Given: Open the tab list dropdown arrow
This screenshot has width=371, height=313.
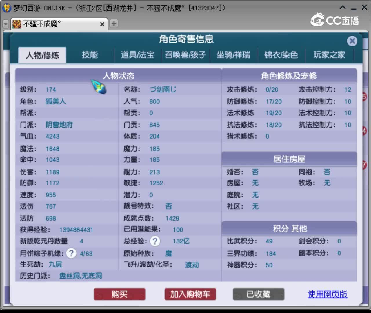Looking at the screenshot, I should click(6, 24).
